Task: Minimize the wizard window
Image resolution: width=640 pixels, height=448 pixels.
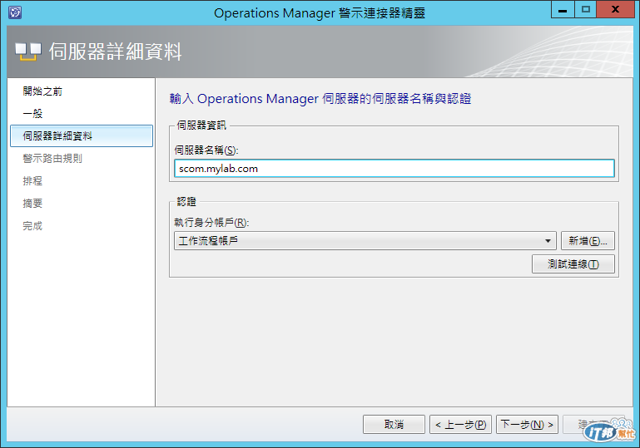Action: pyautogui.click(x=563, y=9)
